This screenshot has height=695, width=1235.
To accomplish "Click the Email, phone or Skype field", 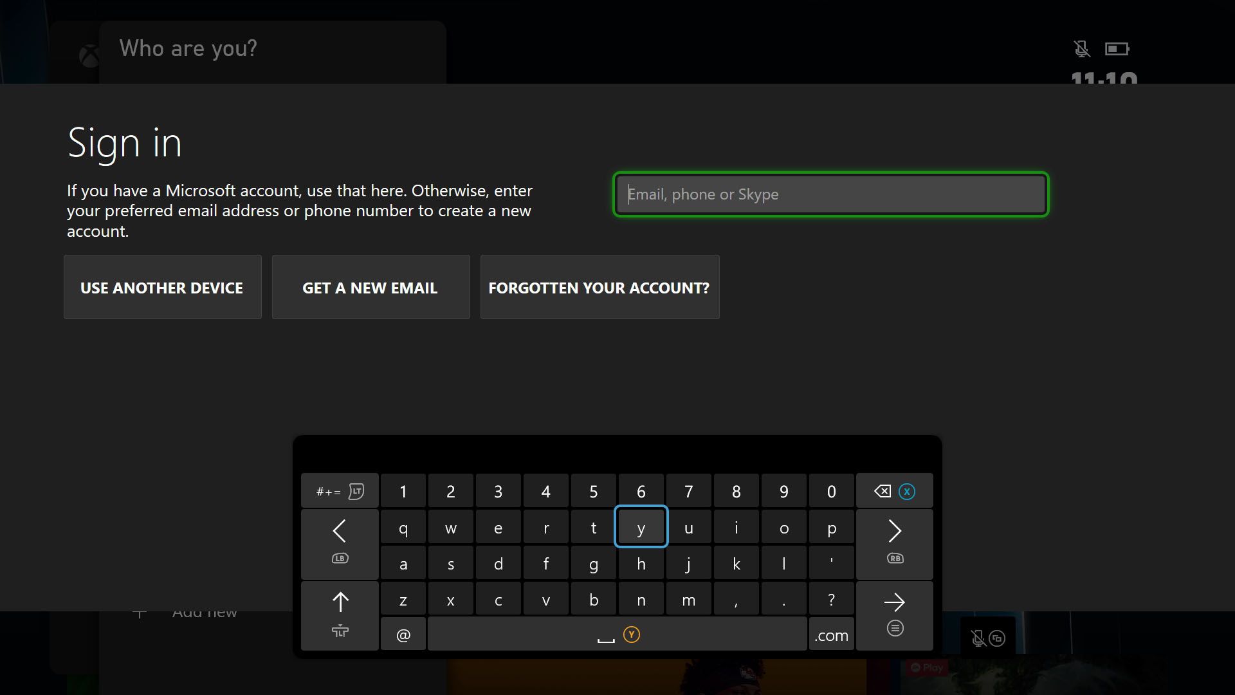I will click(x=830, y=194).
